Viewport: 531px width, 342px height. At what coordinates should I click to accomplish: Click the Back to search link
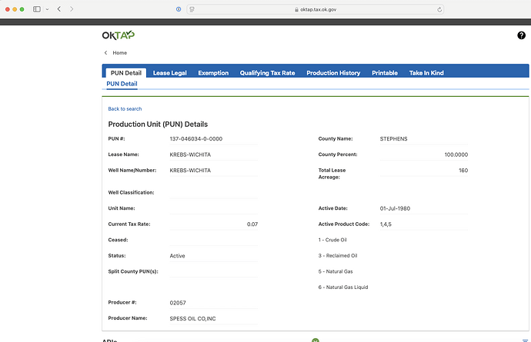(125, 109)
